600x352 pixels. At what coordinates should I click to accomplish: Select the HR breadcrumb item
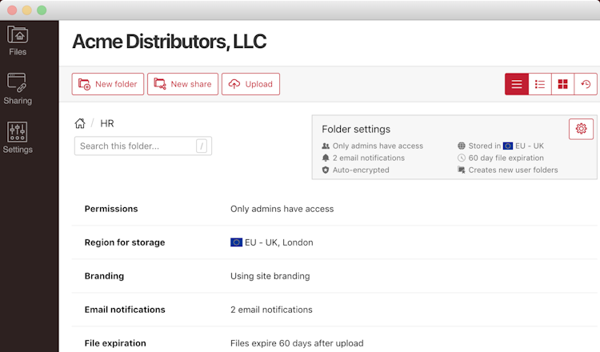[107, 123]
